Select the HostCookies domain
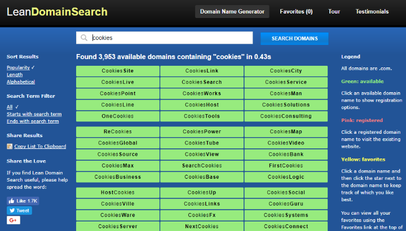This screenshot has width=406, height=231. [118, 193]
